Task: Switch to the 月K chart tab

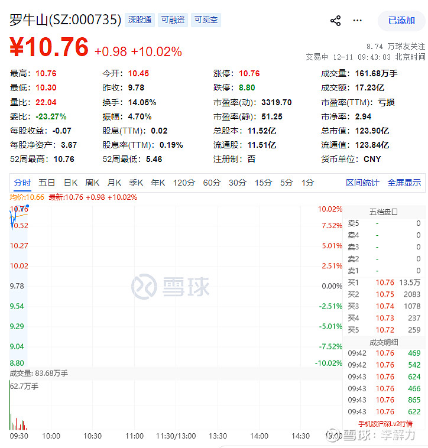Action: (x=114, y=183)
